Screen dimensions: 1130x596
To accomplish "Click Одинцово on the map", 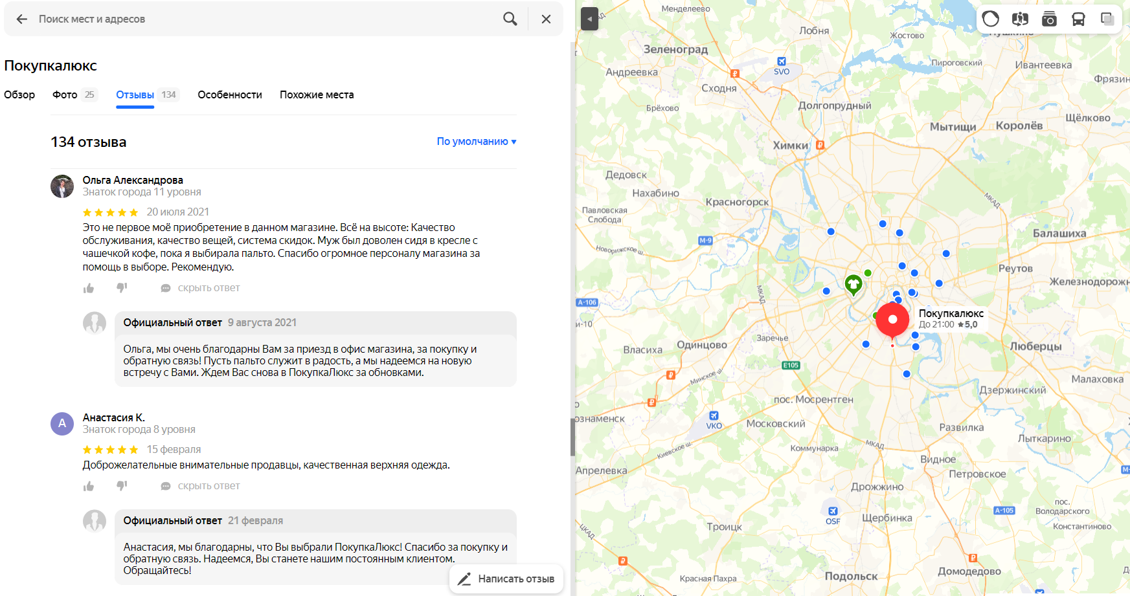I will pos(702,345).
